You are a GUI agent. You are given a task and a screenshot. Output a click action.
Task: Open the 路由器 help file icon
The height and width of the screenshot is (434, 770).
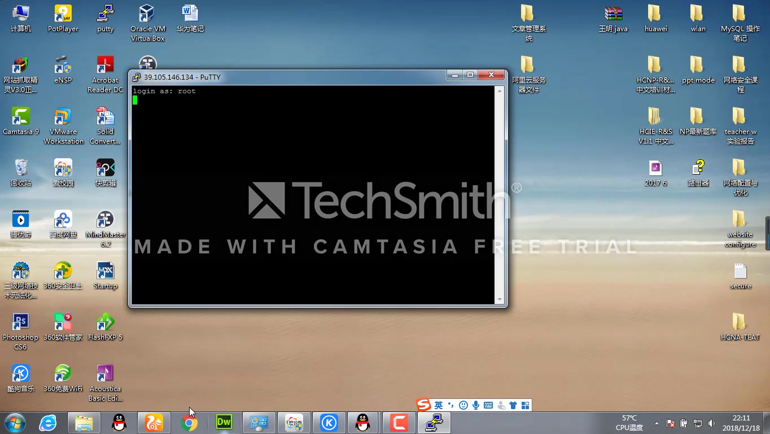(x=698, y=172)
